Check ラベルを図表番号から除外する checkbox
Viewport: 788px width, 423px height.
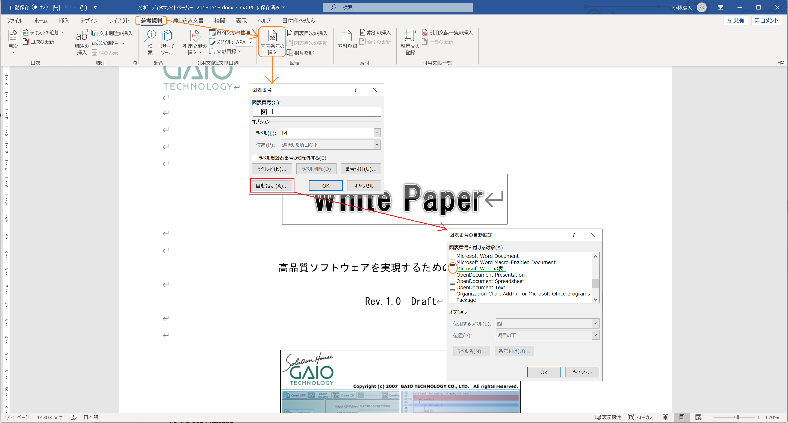tap(255, 158)
